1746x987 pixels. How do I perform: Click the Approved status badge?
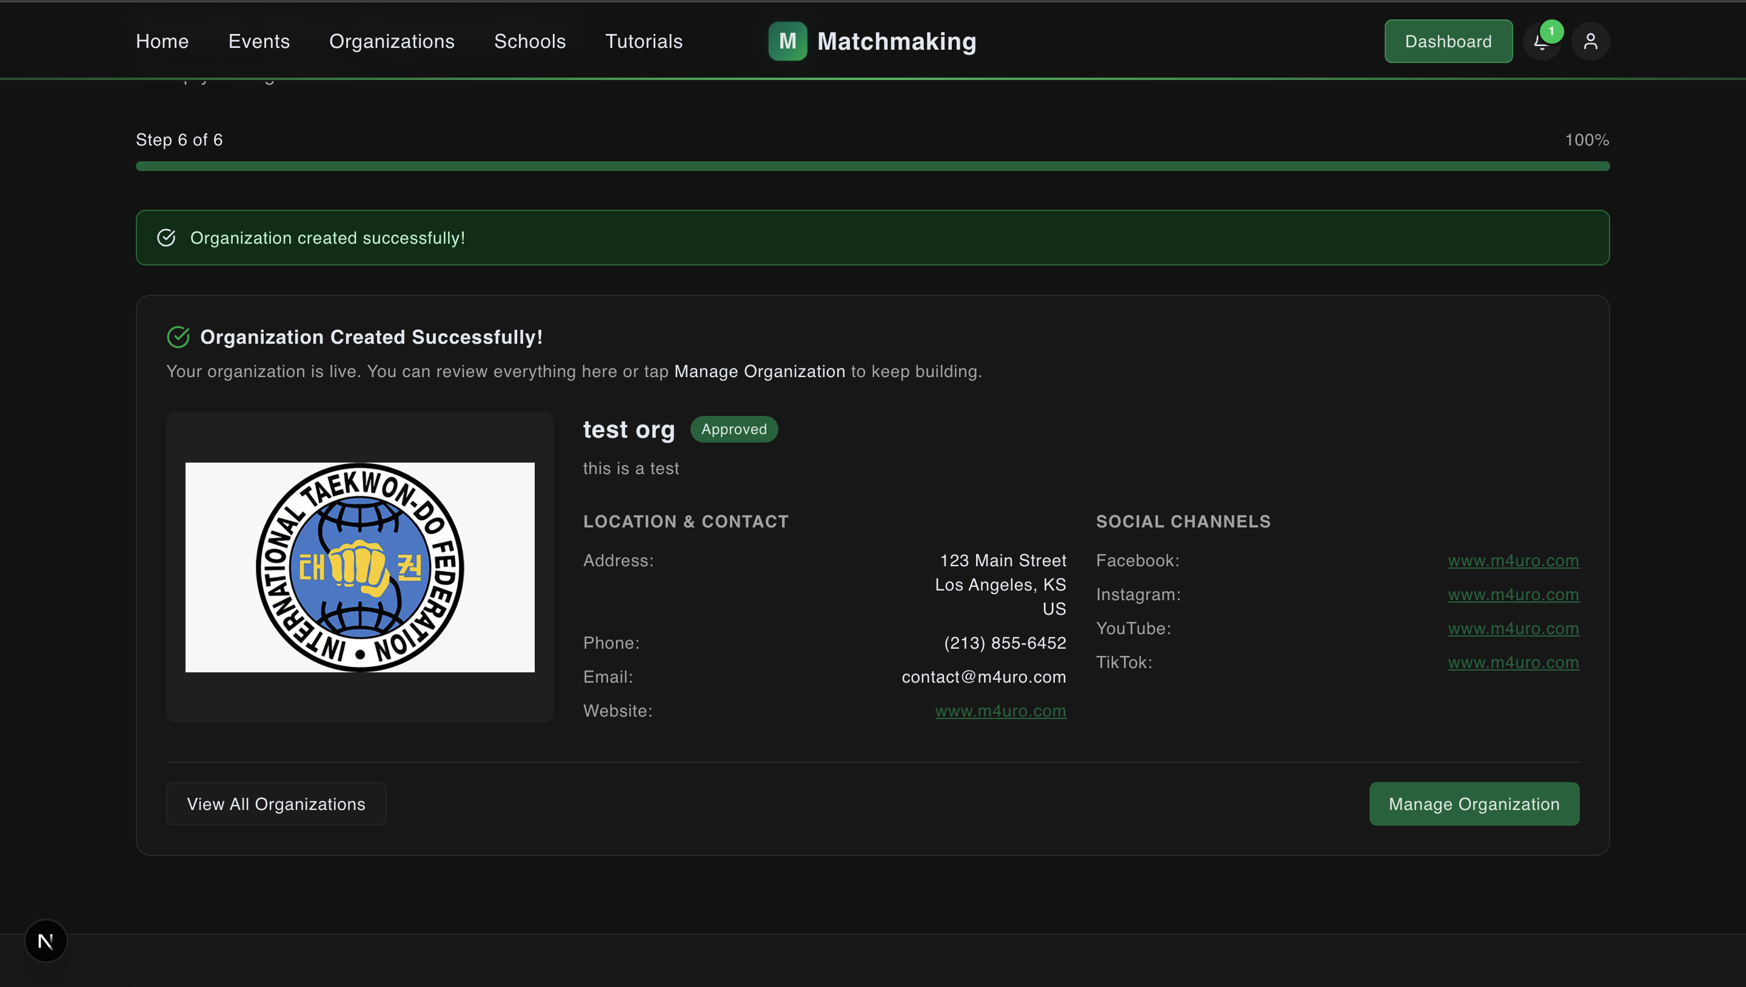point(734,429)
